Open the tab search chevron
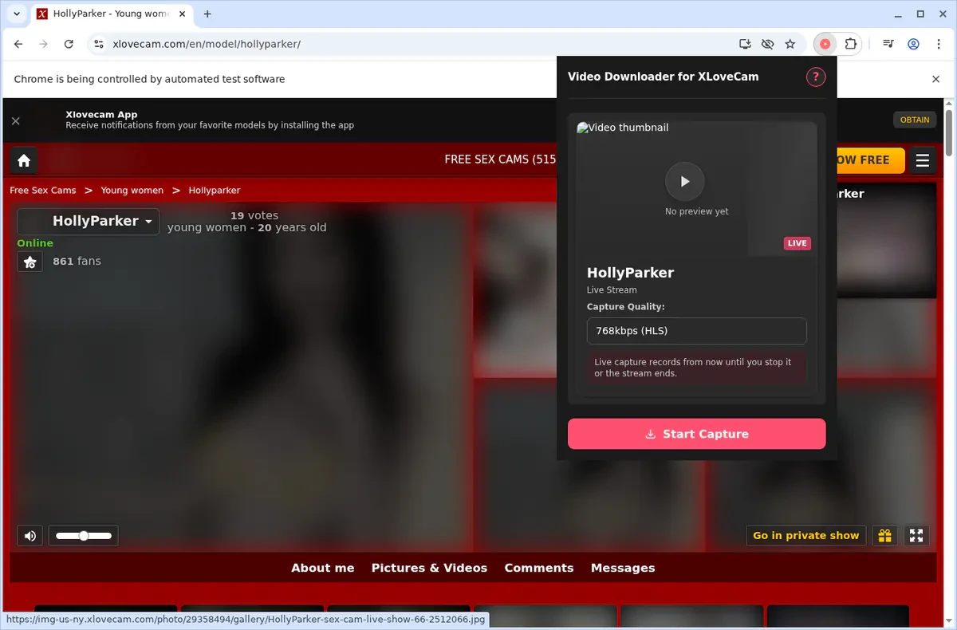The image size is (957, 630). pyautogui.click(x=16, y=14)
